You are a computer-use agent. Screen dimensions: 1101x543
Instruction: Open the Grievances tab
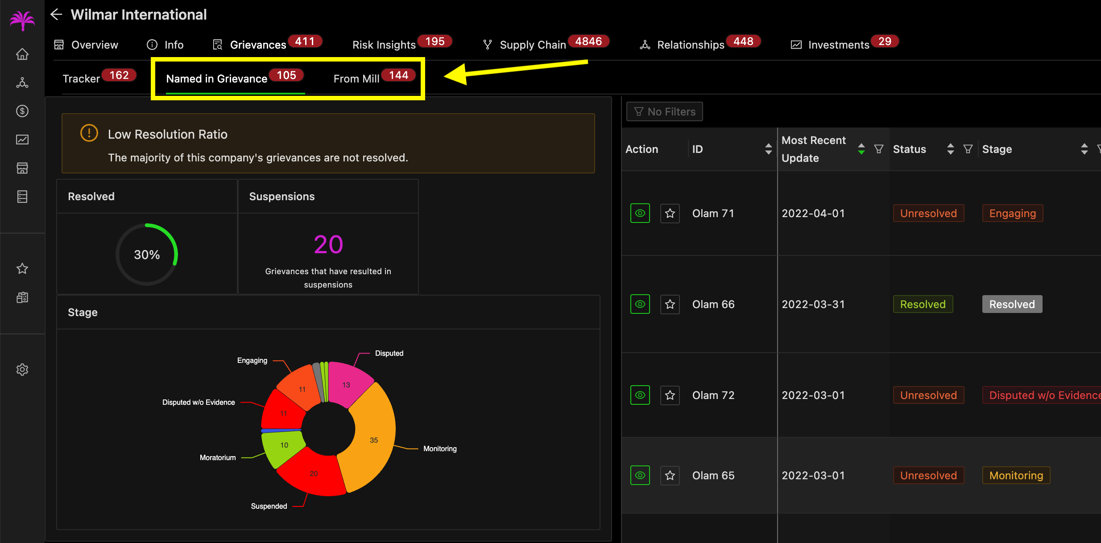[267, 44]
